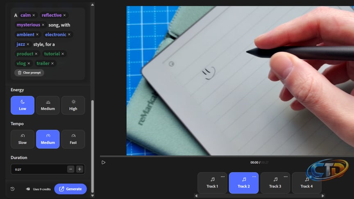Click the 0:27 duration field

[48, 169]
